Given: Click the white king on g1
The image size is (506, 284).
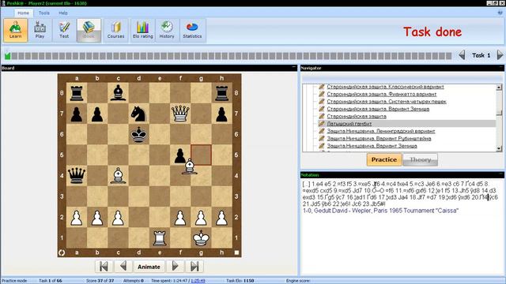Looking at the screenshot, I should tap(201, 237).
